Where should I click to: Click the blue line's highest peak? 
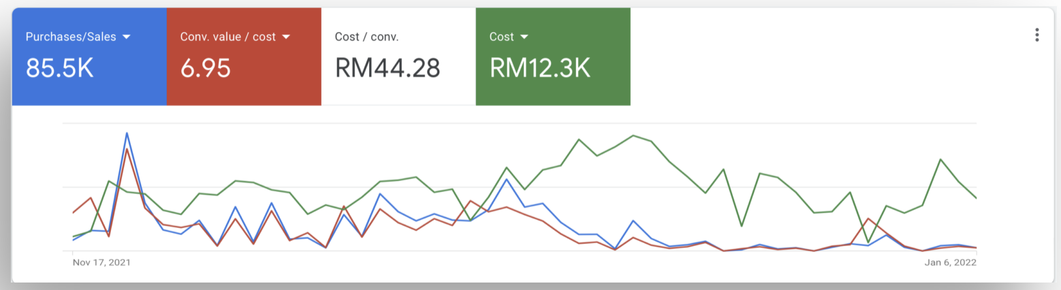(127, 133)
